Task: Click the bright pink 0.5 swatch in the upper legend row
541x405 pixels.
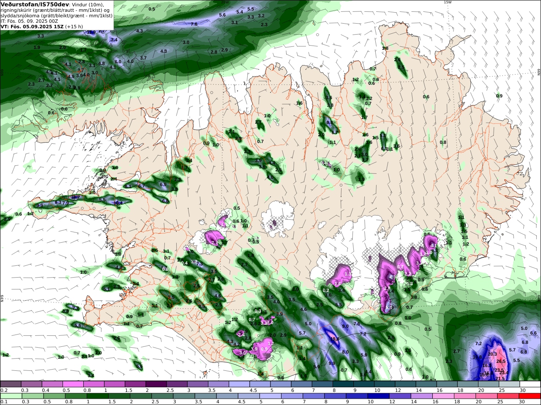Action: [73, 384]
